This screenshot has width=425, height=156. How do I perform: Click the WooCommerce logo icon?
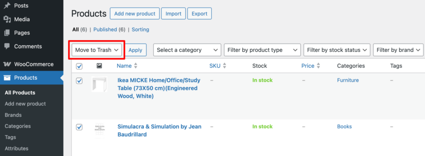coord(7,64)
